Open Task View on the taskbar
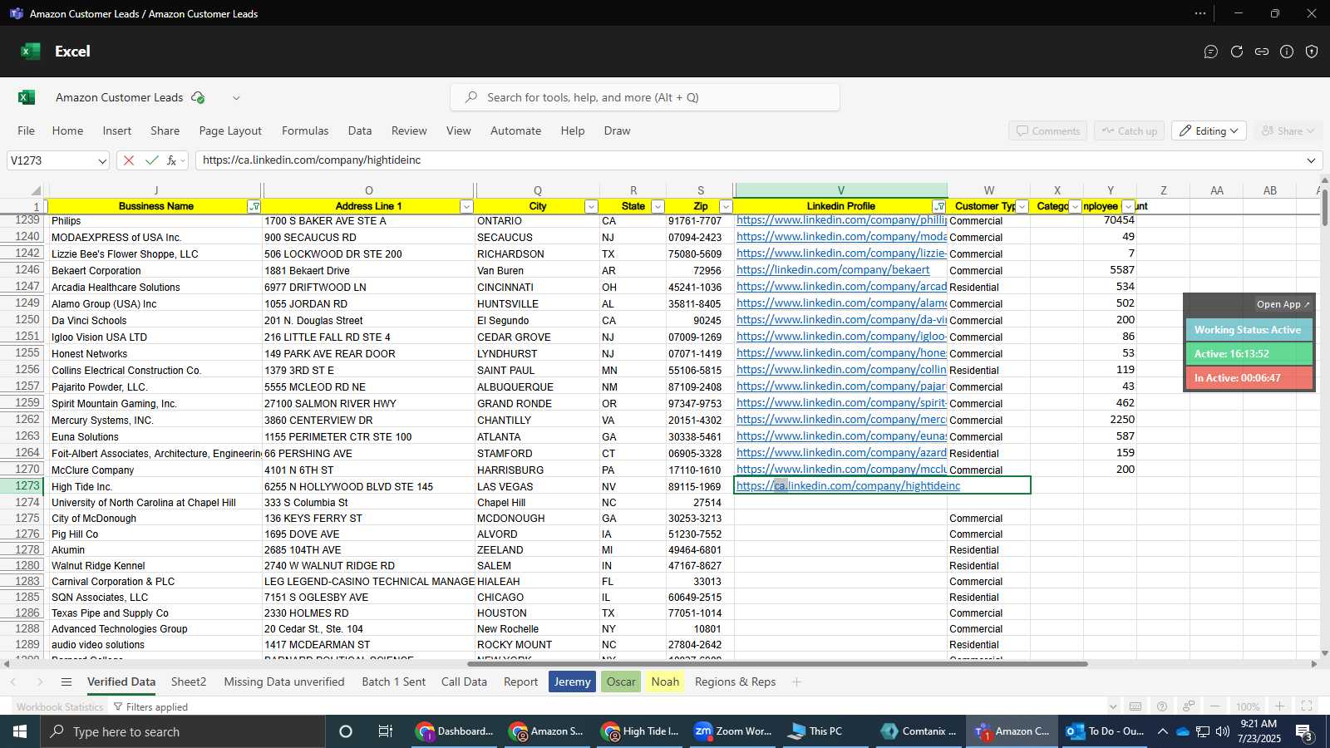1330x748 pixels. 386,731
